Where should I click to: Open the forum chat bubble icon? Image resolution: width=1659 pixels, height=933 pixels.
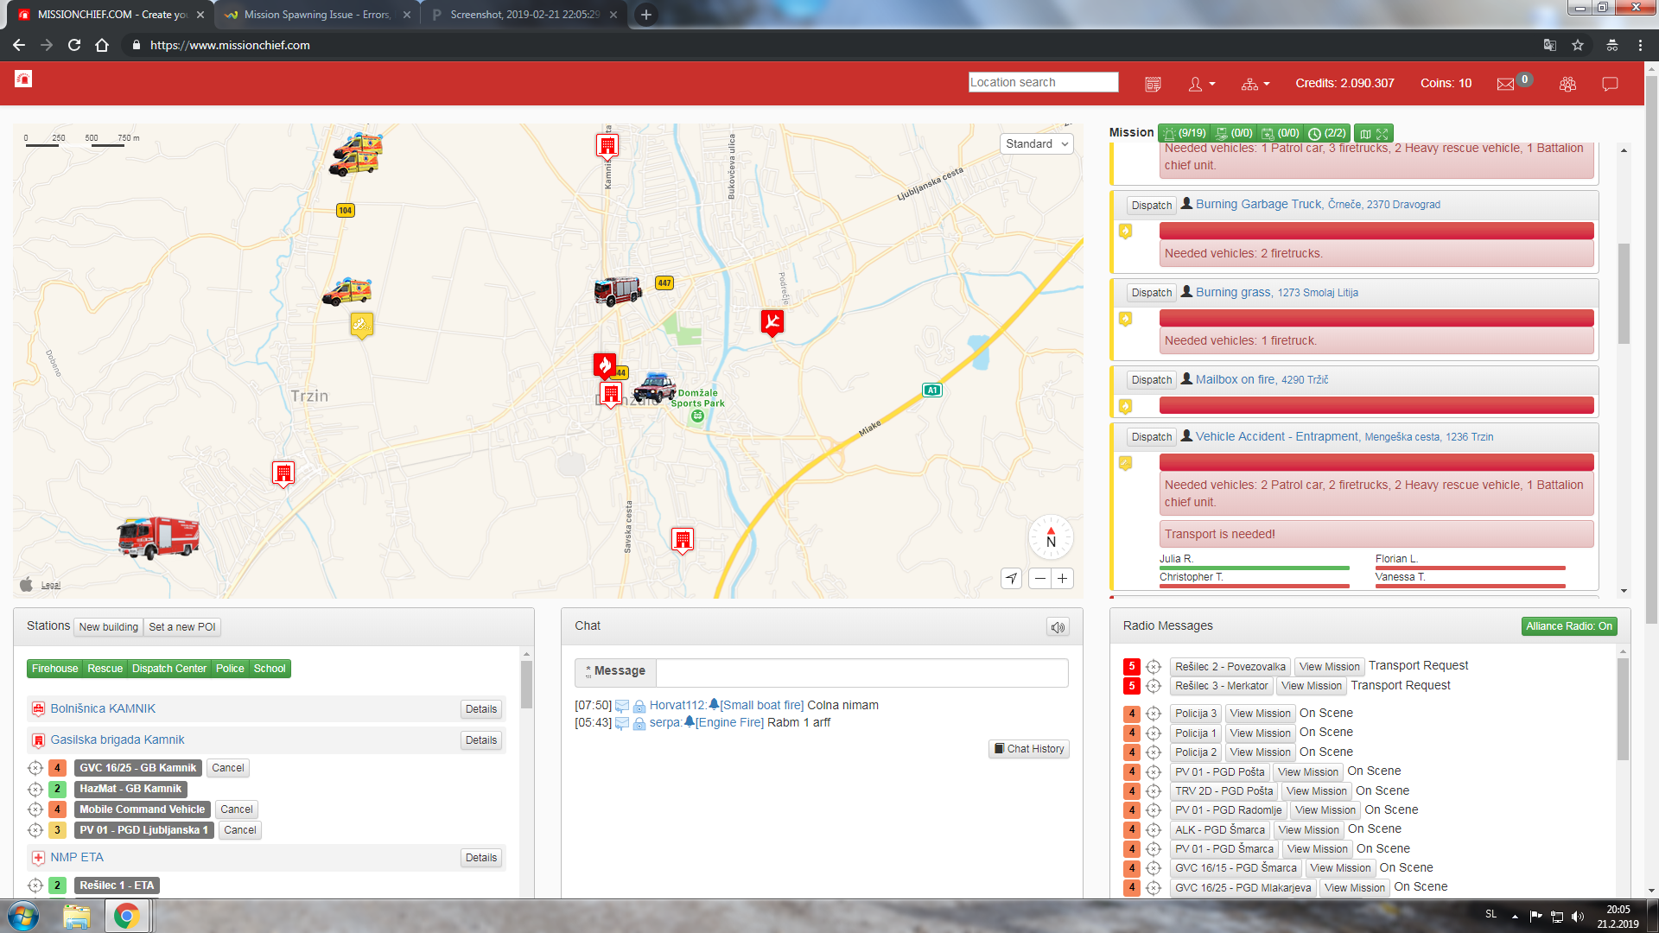1610,84
